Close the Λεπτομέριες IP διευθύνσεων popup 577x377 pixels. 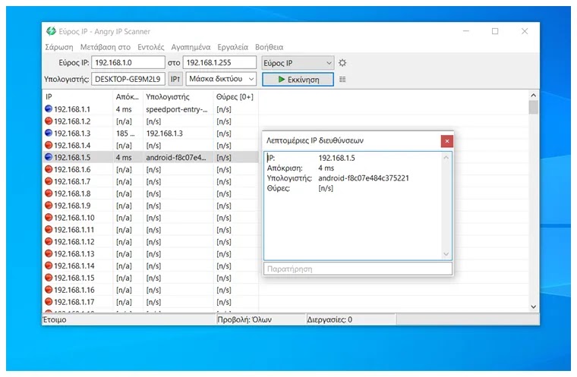pos(446,141)
